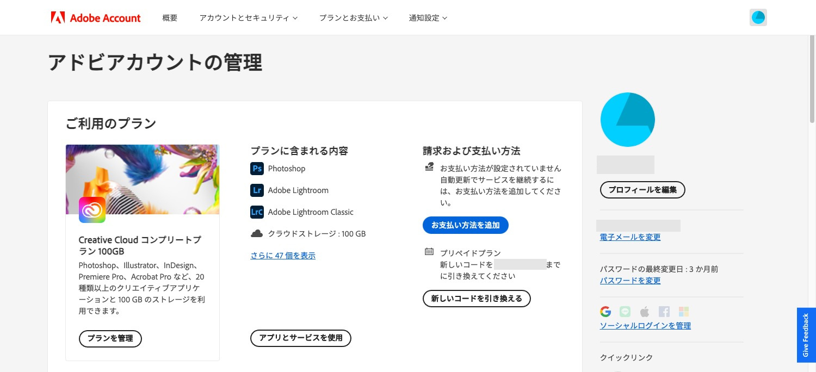Click the プロフィールを編集 button
The height and width of the screenshot is (372, 816).
click(642, 190)
